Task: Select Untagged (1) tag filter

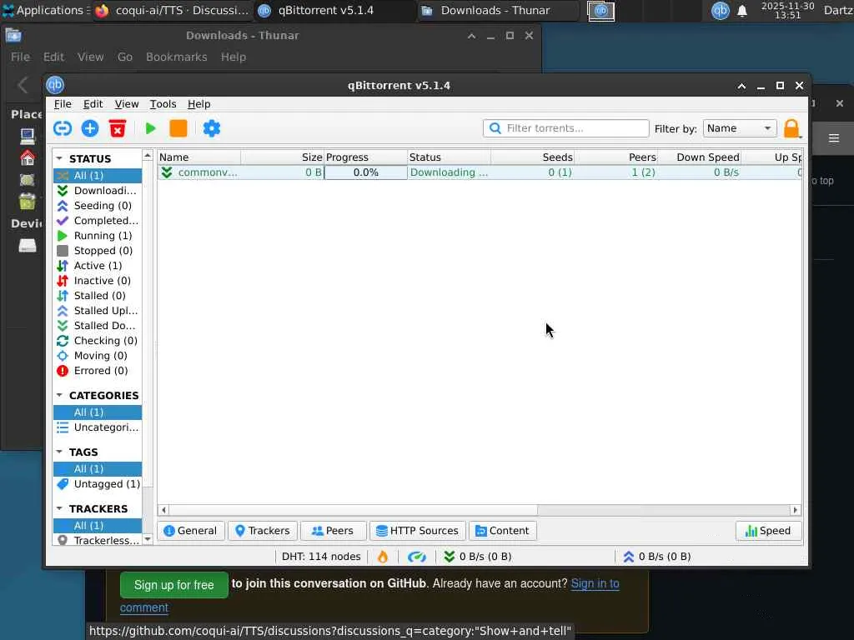Action: point(98,484)
